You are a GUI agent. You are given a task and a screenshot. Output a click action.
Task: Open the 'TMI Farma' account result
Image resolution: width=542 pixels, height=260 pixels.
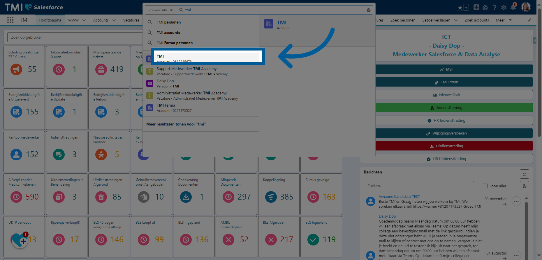pyautogui.click(x=201, y=108)
